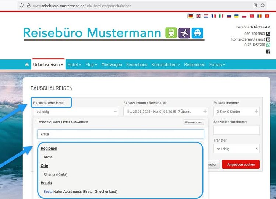Open the WhatsApp icon beside 0176-1234756

(268, 45)
